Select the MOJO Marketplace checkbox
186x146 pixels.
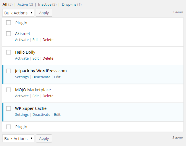(9, 90)
